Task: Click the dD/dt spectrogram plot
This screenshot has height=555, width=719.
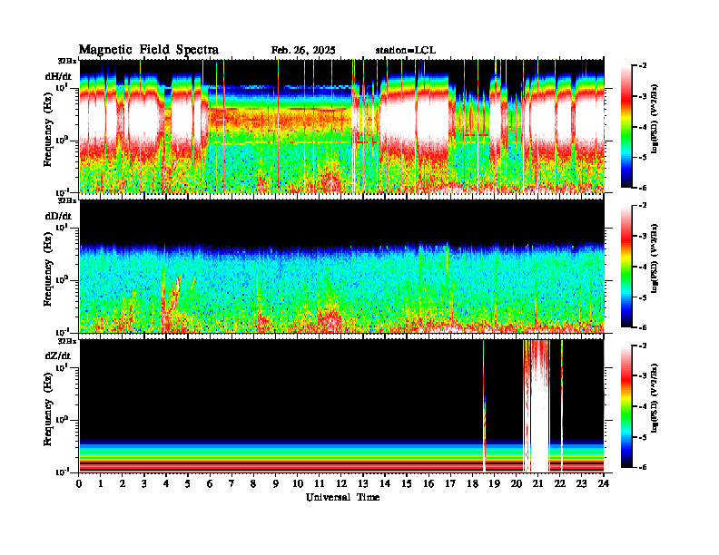Action: (x=342, y=266)
